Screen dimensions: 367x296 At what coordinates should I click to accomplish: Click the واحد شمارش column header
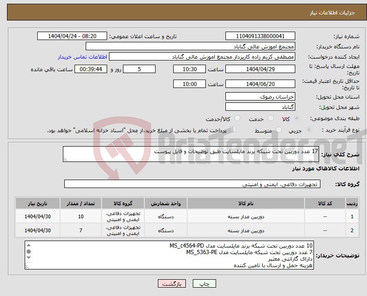click(166, 203)
